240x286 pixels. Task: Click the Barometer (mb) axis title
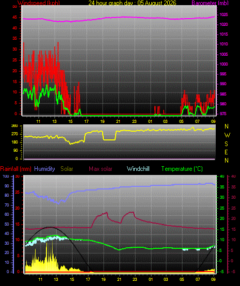click(210, 3)
